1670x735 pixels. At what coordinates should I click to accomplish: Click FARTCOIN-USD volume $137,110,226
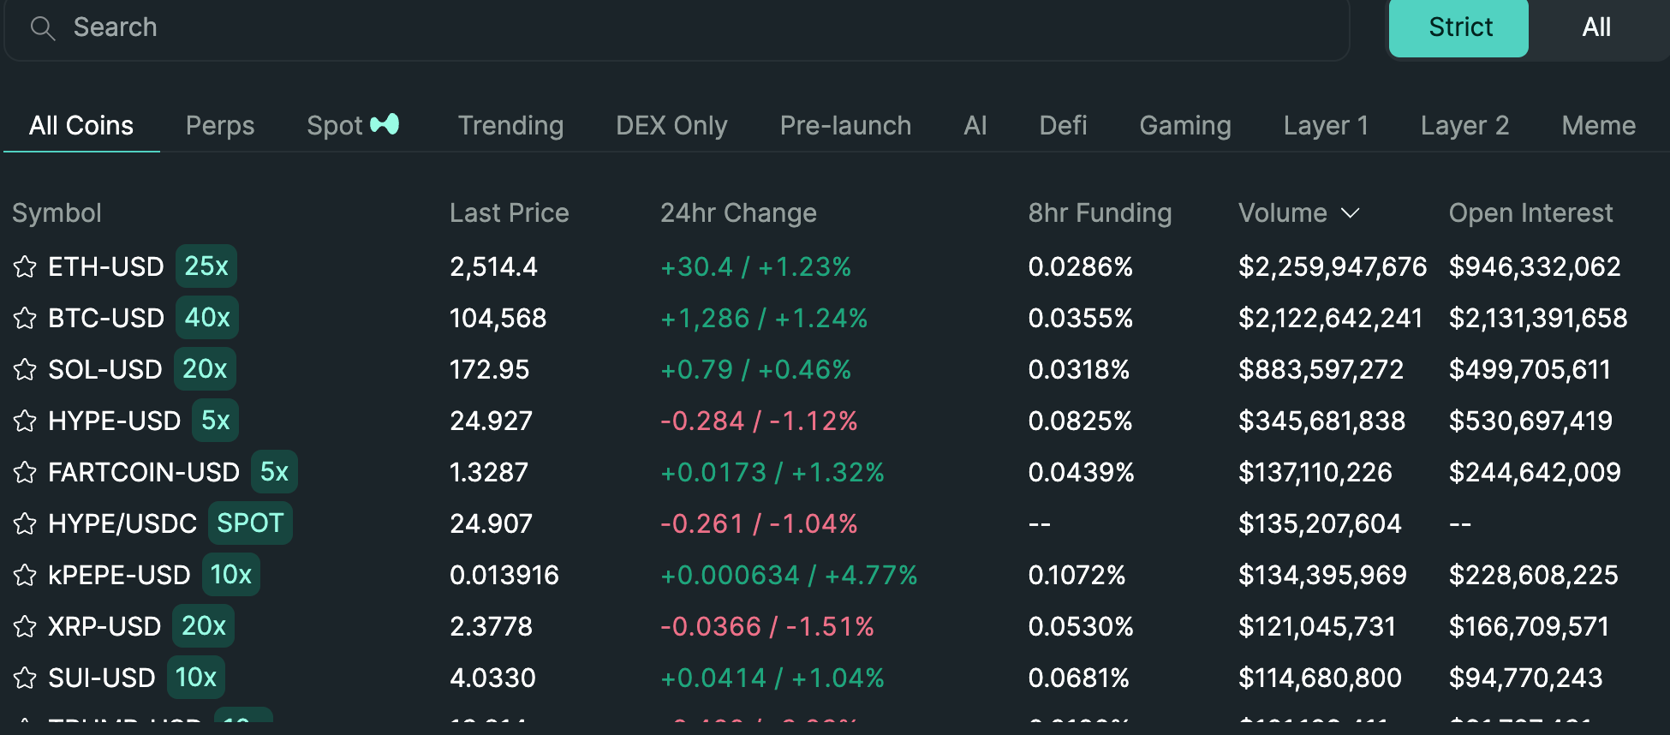(1315, 472)
